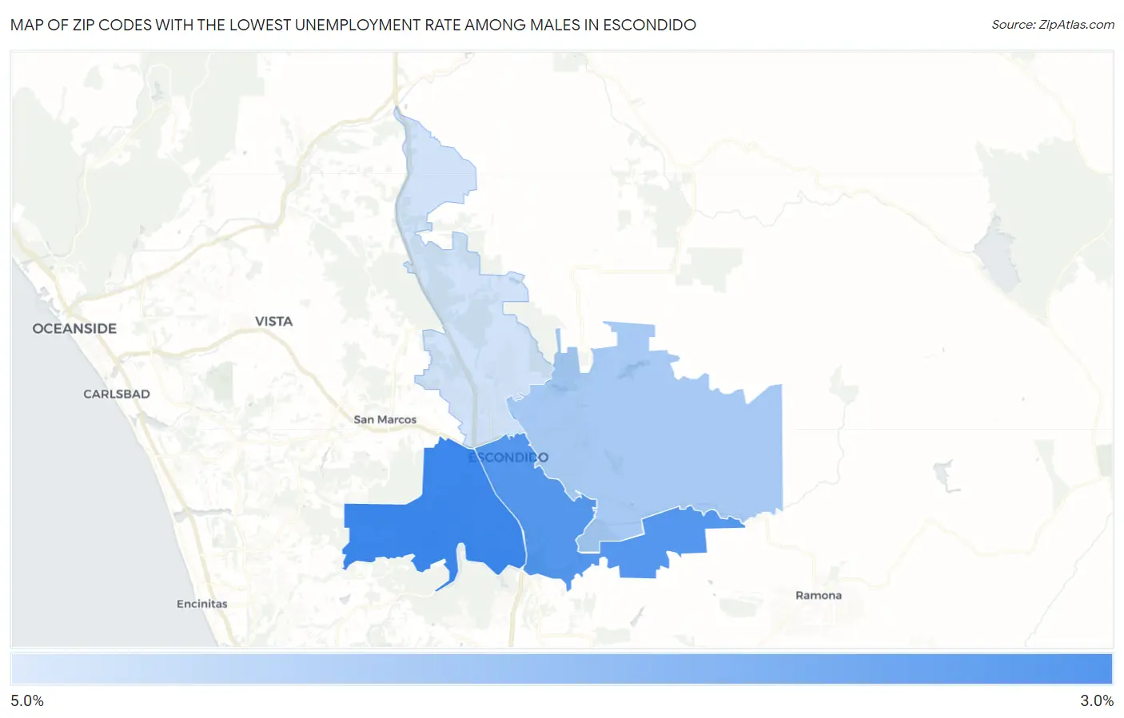Click the 3.0% legend maximum label
The image size is (1124, 718).
click(x=1097, y=700)
